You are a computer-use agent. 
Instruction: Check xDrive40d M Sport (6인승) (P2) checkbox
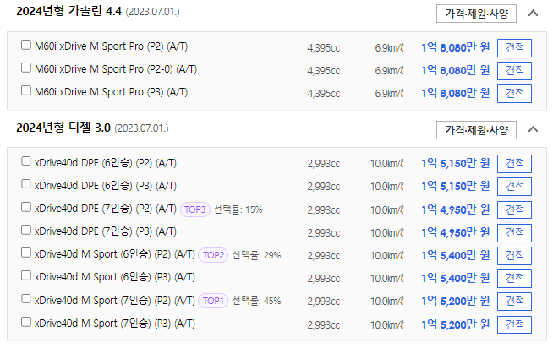pos(26,253)
